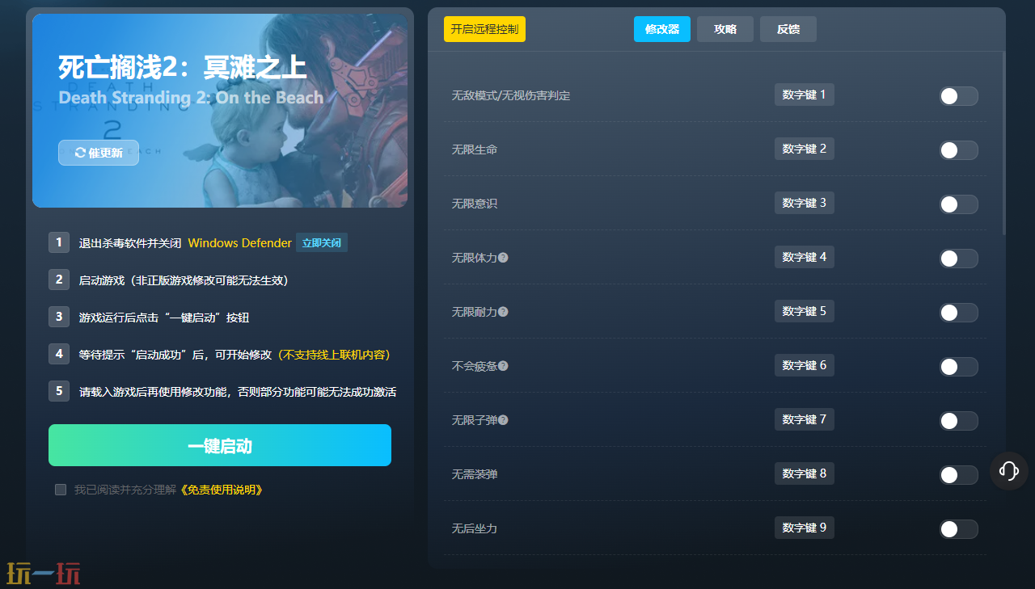The width and height of the screenshot is (1035, 589).
Task: Click the 数字键 3 hotkey box
Action: [x=804, y=203]
